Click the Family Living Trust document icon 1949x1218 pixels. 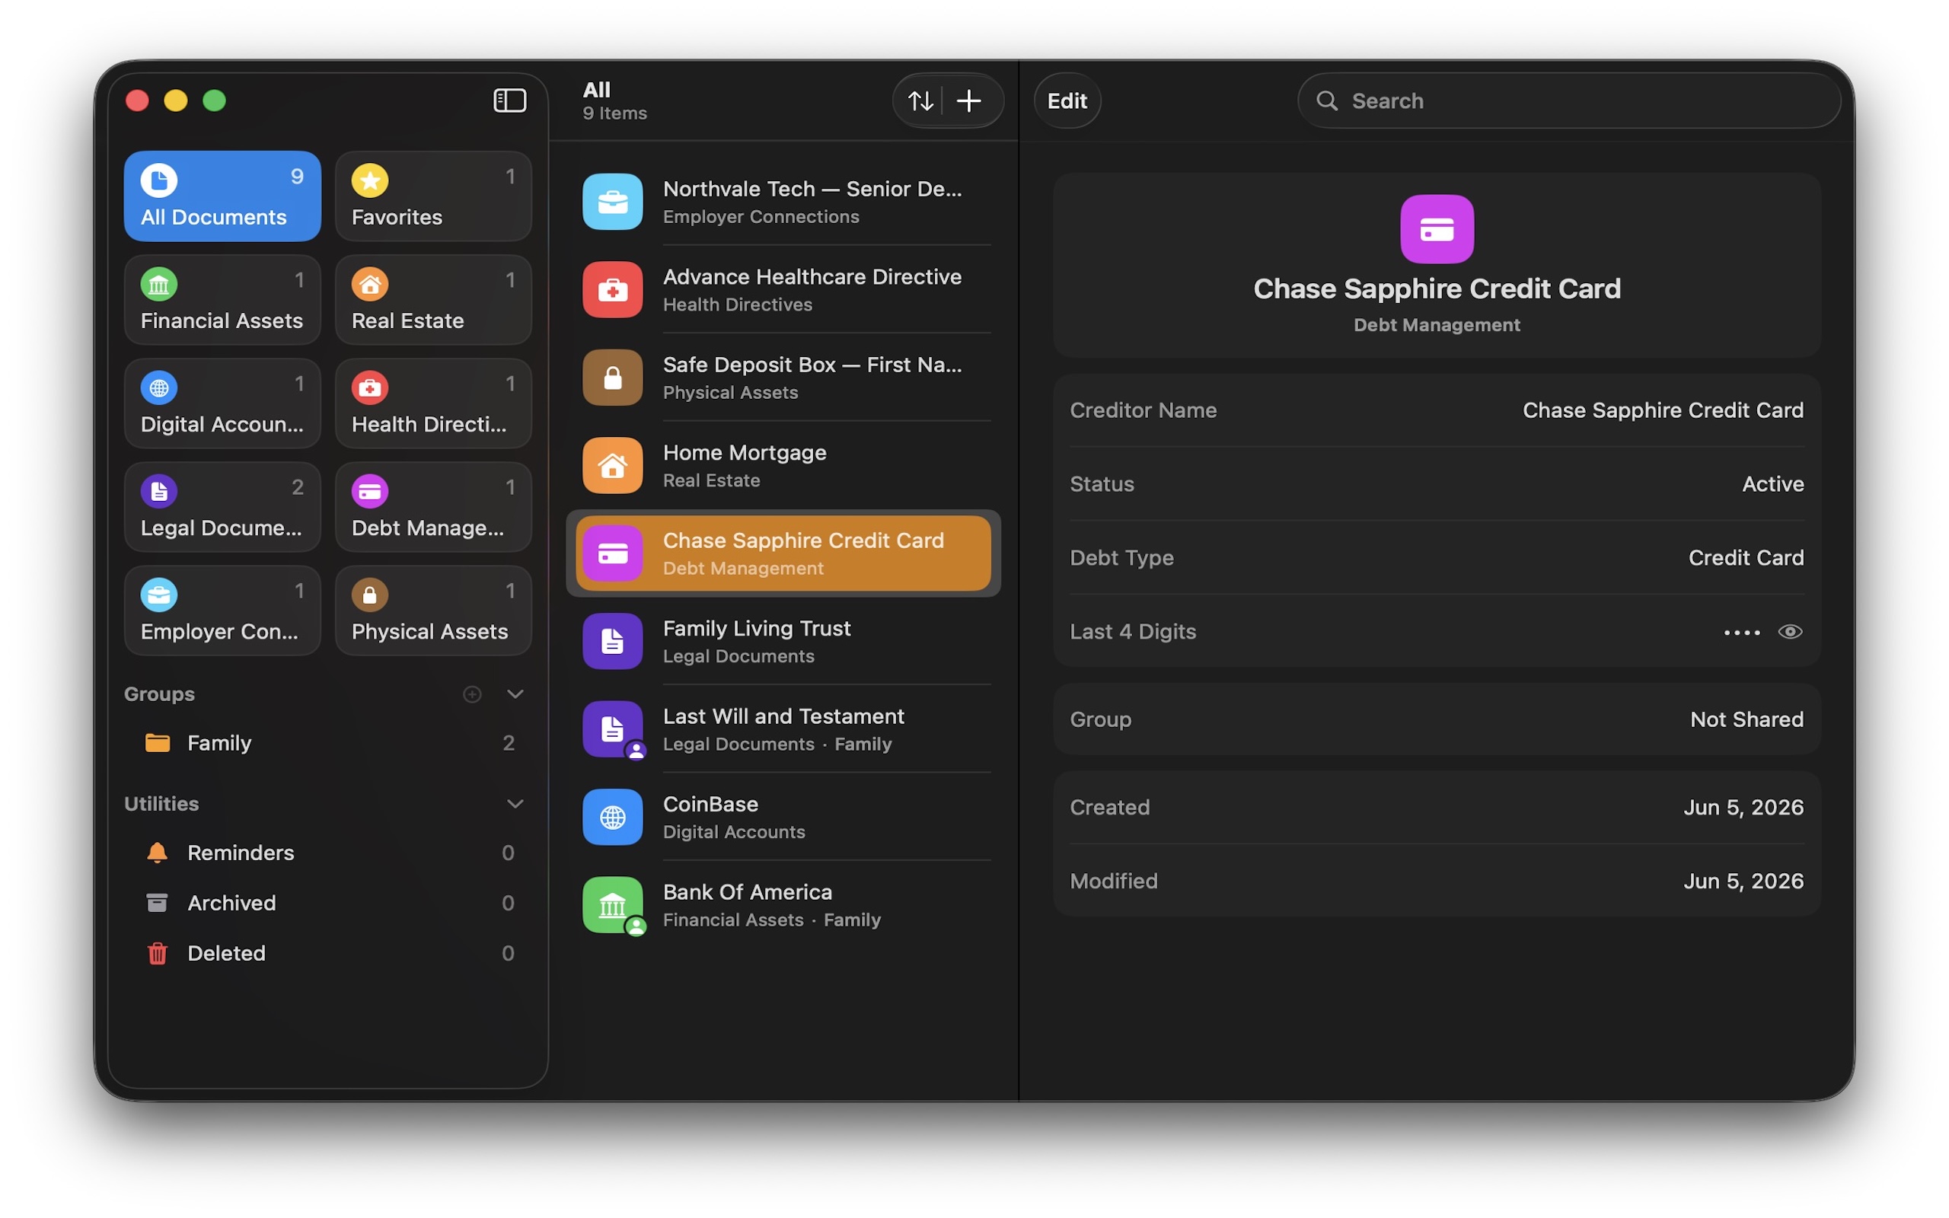coord(612,641)
